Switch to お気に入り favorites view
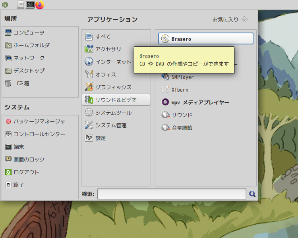This screenshot has height=238, width=298. click(x=230, y=19)
